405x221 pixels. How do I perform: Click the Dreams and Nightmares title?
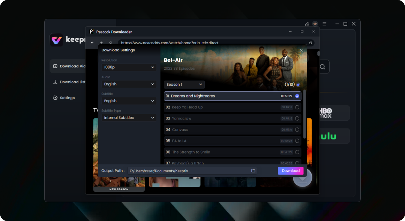click(193, 96)
